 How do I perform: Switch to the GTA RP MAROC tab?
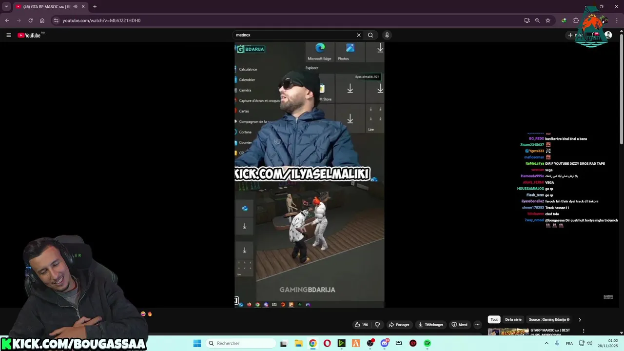pyautogui.click(x=50, y=7)
